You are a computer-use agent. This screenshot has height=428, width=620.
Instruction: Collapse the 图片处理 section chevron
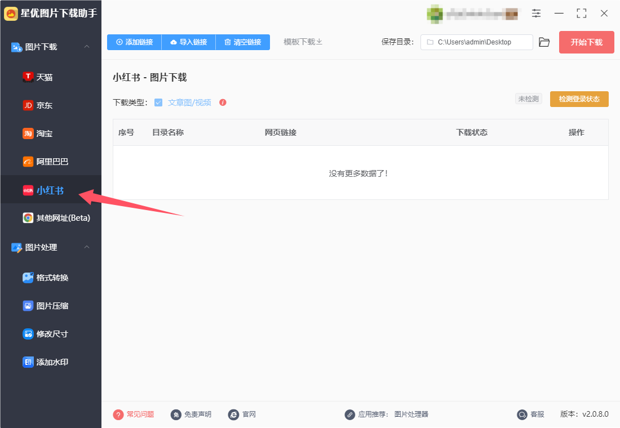[x=87, y=247]
